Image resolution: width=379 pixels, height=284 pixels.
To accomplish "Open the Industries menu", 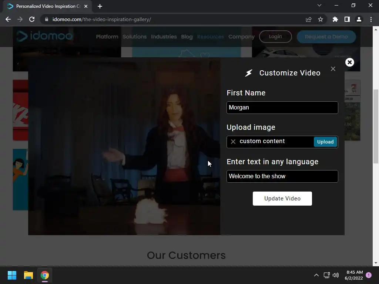I will [x=164, y=37].
